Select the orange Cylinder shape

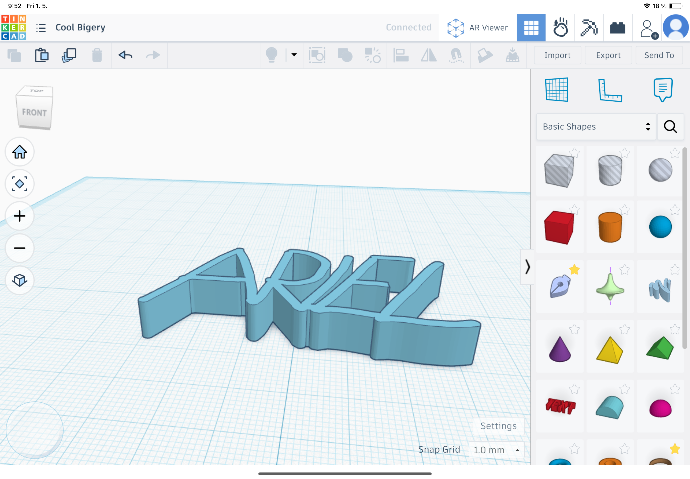click(x=610, y=227)
